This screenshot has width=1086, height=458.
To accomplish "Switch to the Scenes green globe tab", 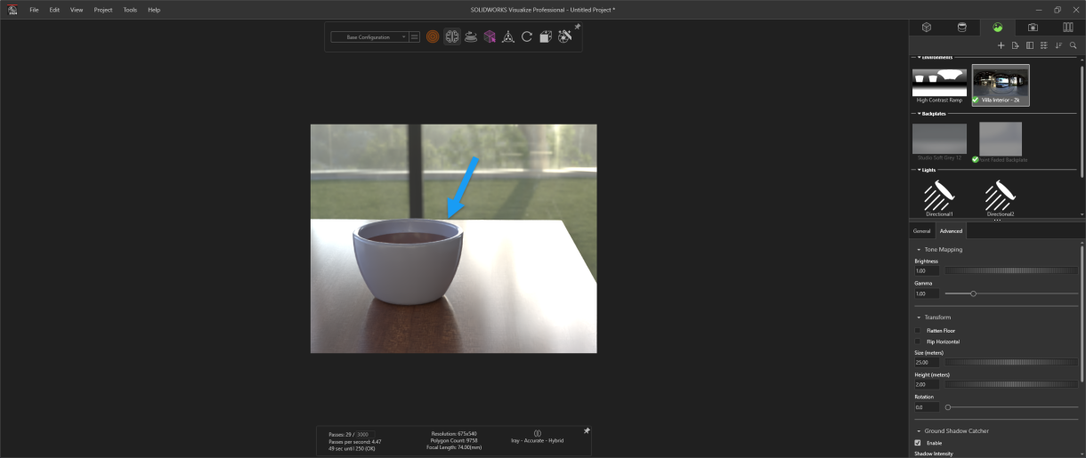I will [x=997, y=27].
